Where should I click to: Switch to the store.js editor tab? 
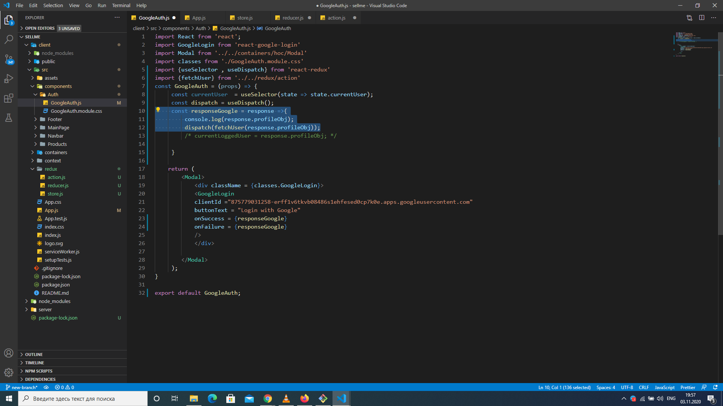(x=245, y=18)
